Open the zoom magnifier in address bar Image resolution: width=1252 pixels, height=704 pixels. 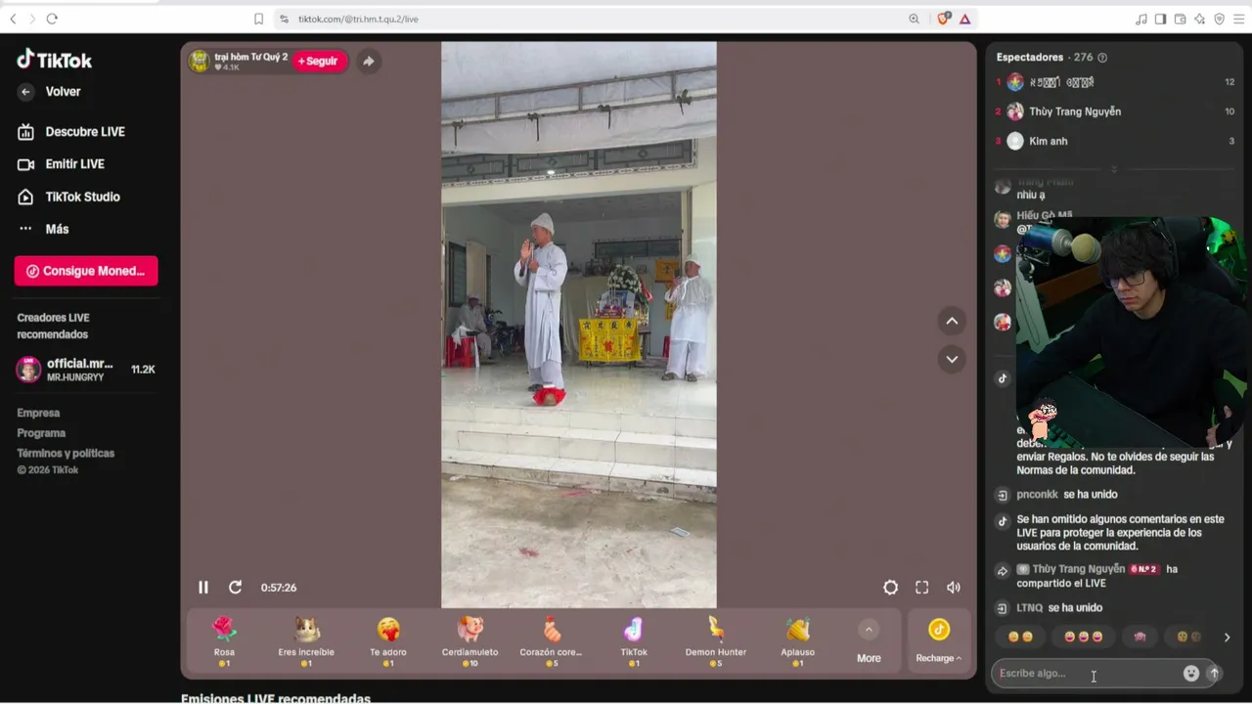pyautogui.click(x=914, y=19)
